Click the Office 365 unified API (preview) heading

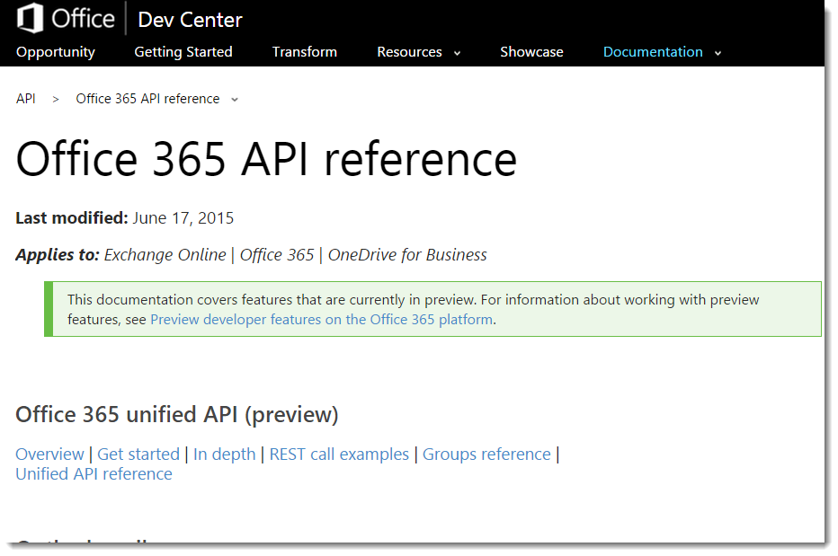pos(177,415)
